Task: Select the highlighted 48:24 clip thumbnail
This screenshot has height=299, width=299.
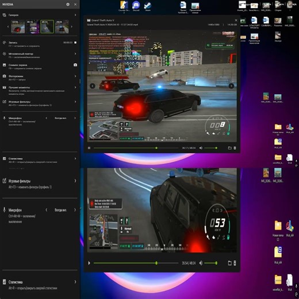Action: point(47,26)
